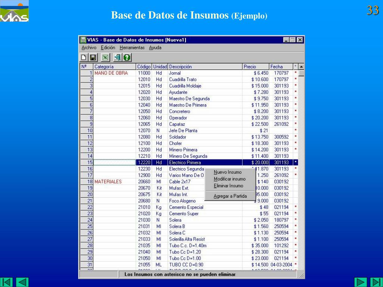Viewport: 383px width, 287px height.
Task: Choose Modificar insumo from context menu
Action: (x=230, y=179)
